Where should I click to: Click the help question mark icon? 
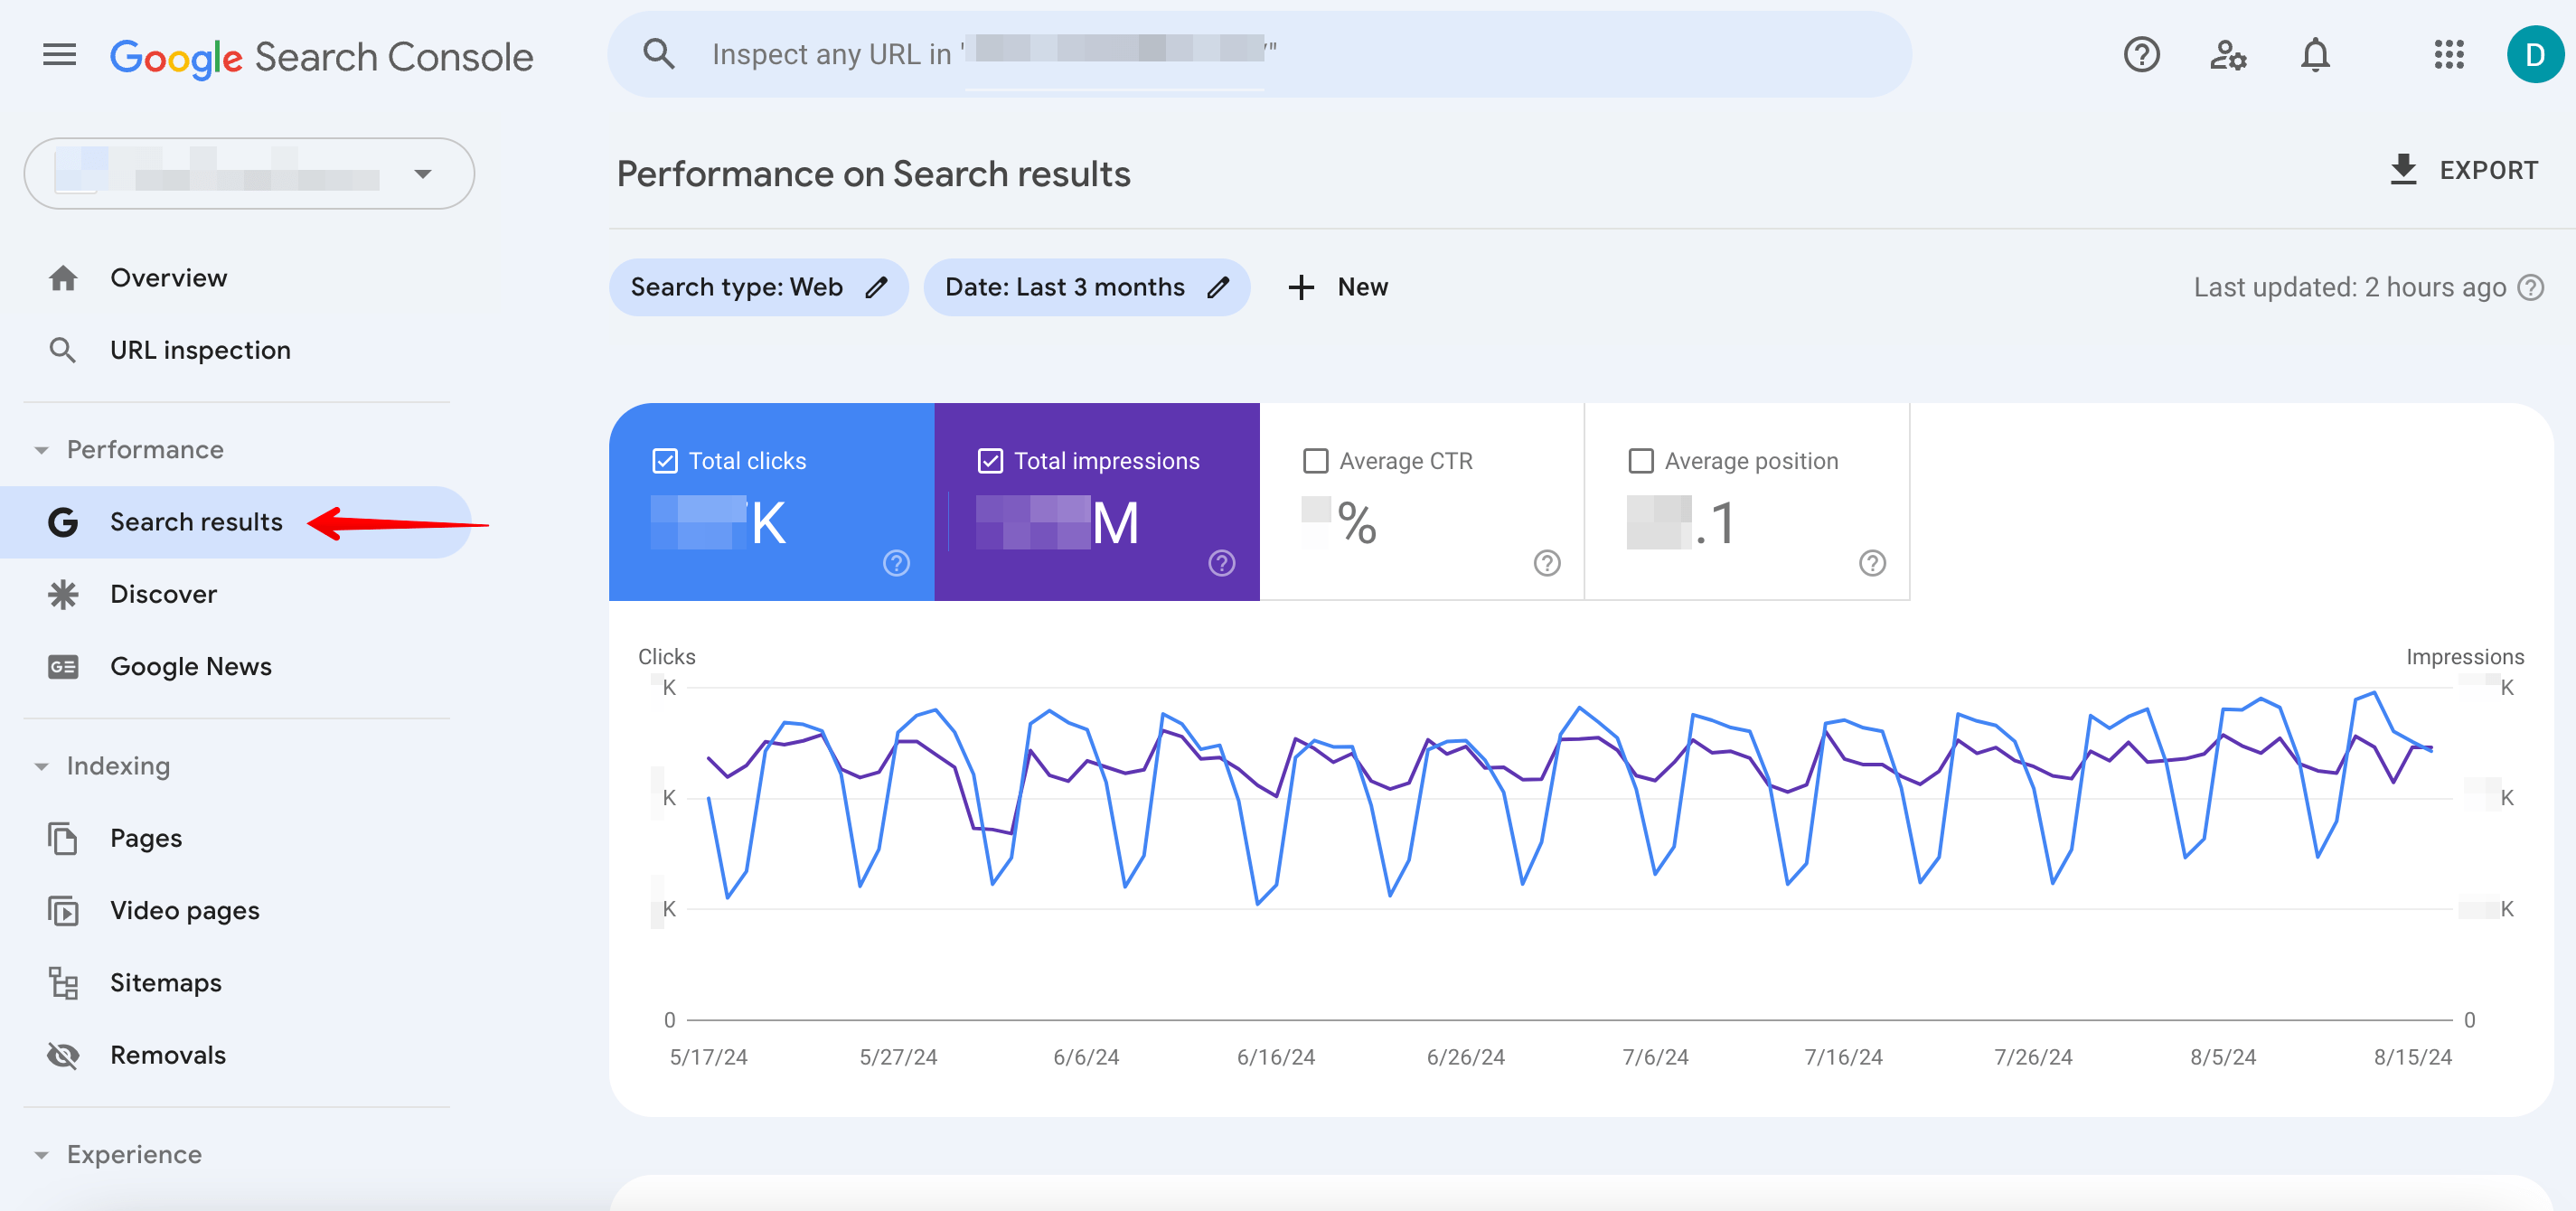pyautogui.click(x=2142, y=50)
